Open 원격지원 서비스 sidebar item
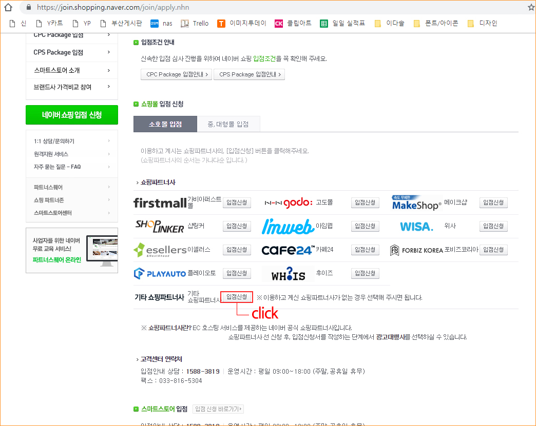The height and width of the screenshot is (426, 536). point(72,154)
